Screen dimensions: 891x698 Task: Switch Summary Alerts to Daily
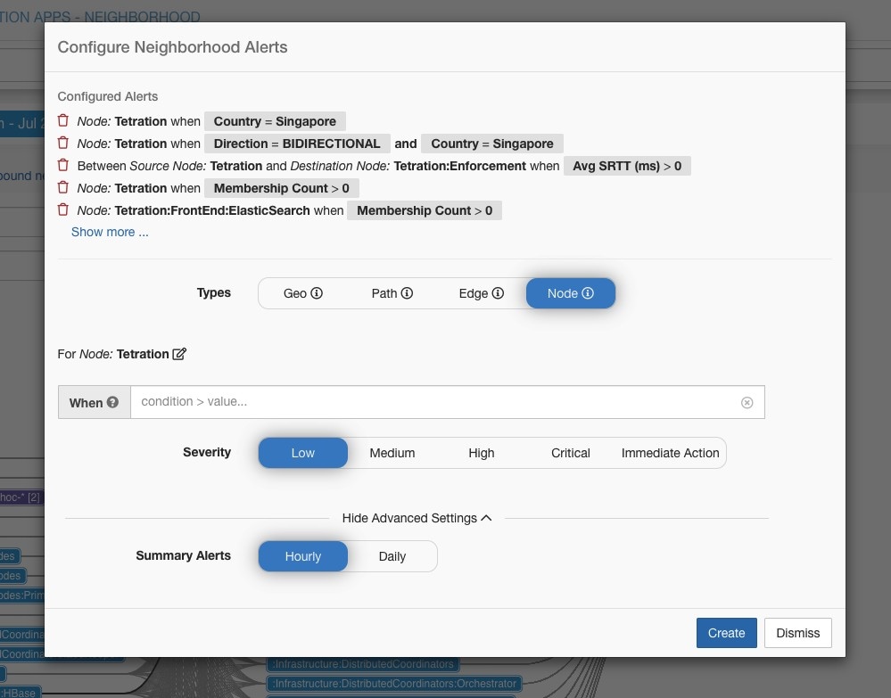[392, 555]
